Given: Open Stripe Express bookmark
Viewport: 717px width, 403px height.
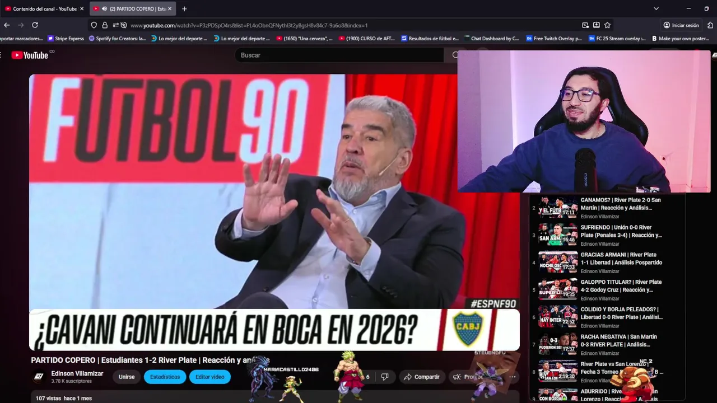Looking at the screenshot, I should pyautogui.click(x=66, y=39).
